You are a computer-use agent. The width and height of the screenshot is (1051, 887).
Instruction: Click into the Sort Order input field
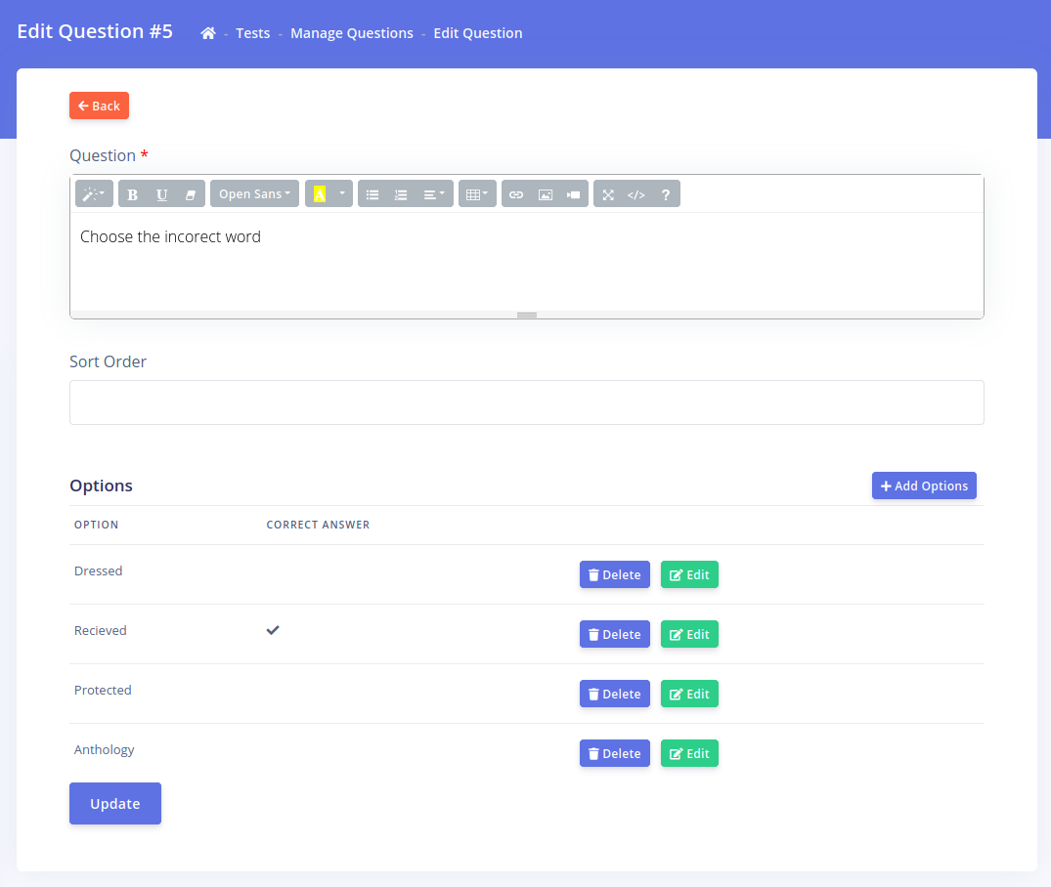pos(526,402)
